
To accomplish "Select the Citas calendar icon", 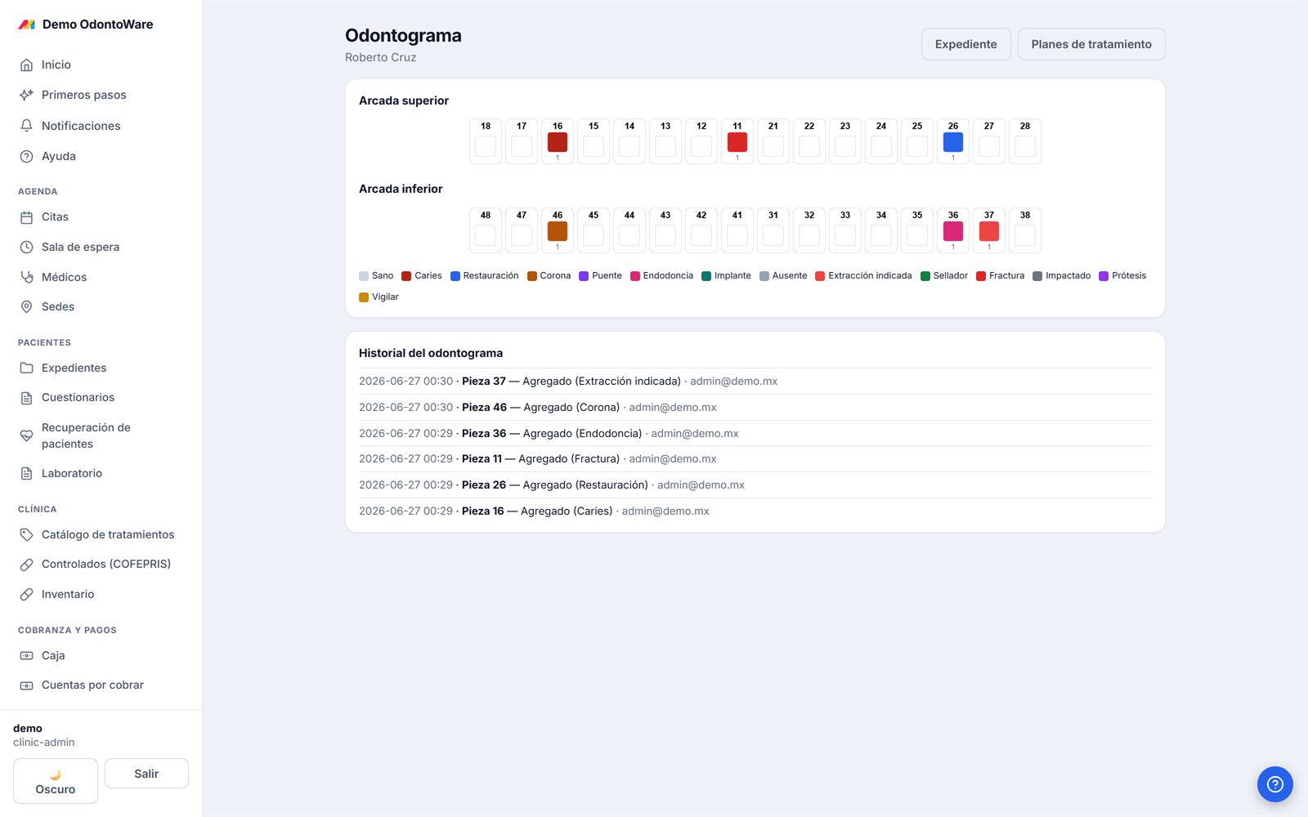I will pos(26,217).
